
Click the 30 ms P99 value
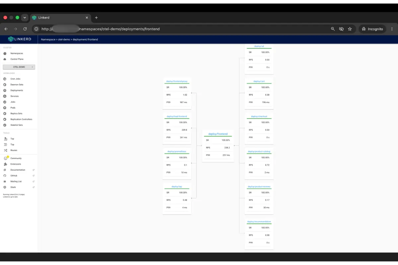tap(266, 208)
